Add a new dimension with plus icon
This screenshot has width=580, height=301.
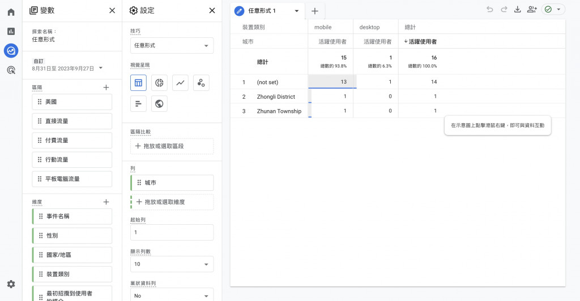[x=106, y=202]
